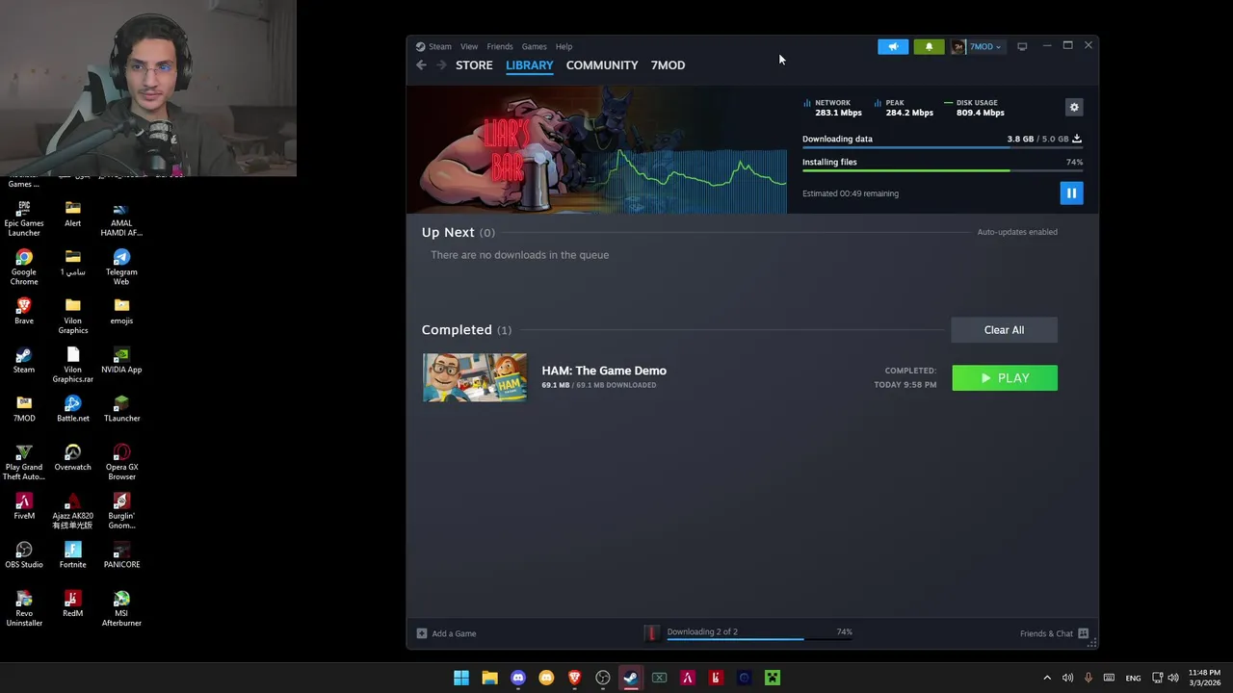Click the Installing files progress bar
1233x693 pixels.
click(x=942, y=171)
